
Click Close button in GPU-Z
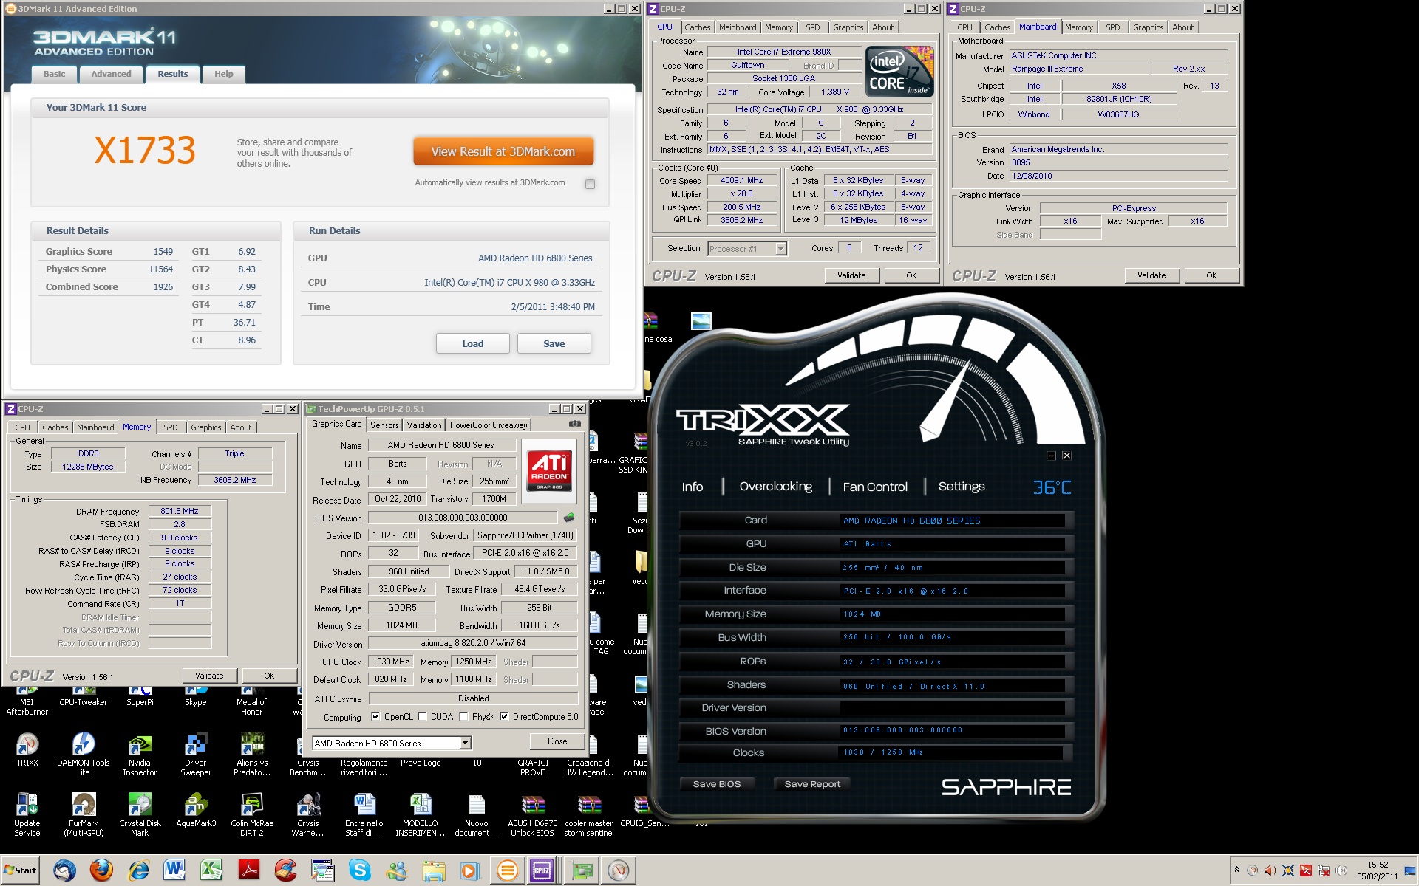(557, 741)
